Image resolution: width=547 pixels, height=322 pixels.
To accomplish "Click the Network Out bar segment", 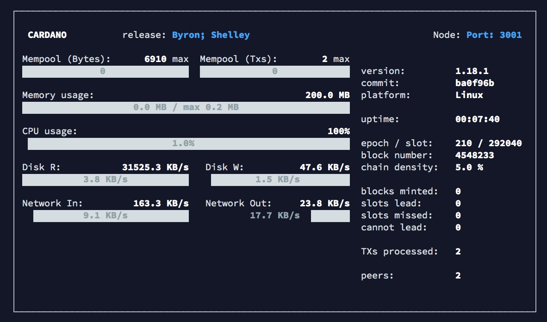I will coord(330,216).
